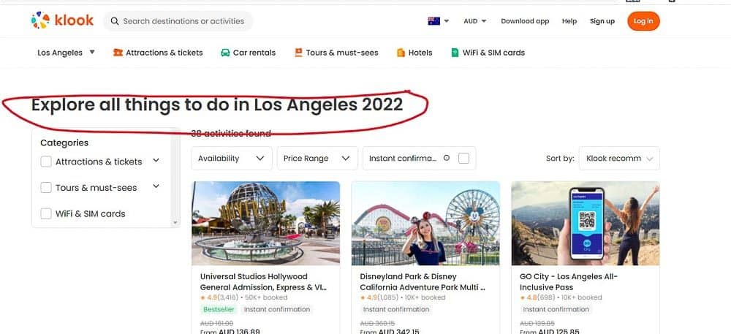Click the Sort by label
This screenshot has width=731, height=334.
point(560,159)
